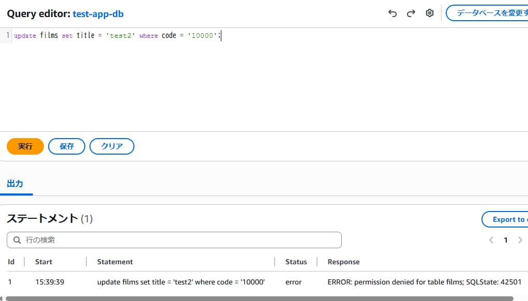Image resolution: width=528 pixels, height=301 pixels.
Task: Clear the editor with クリア button
Action: [x=112, y=146]
